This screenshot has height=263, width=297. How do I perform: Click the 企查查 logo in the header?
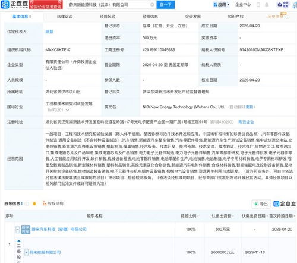tap(14, 4)
